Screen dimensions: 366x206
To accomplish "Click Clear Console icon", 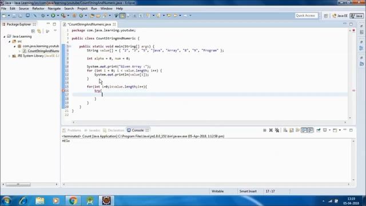I will 285,130.
